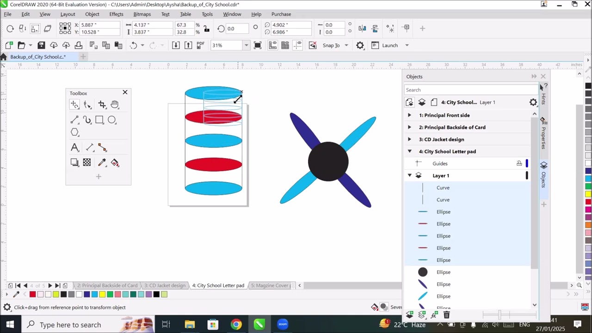Open the Snap To dropdown
592x333 pixels.
coord(346,45)
